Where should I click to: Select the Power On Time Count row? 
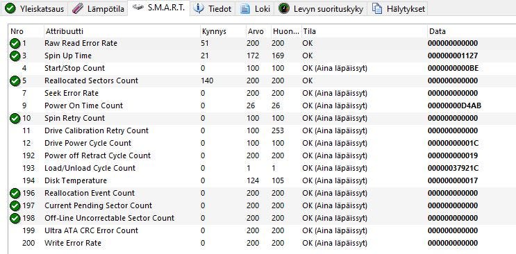pyautogui.click(x=263, y=105)
